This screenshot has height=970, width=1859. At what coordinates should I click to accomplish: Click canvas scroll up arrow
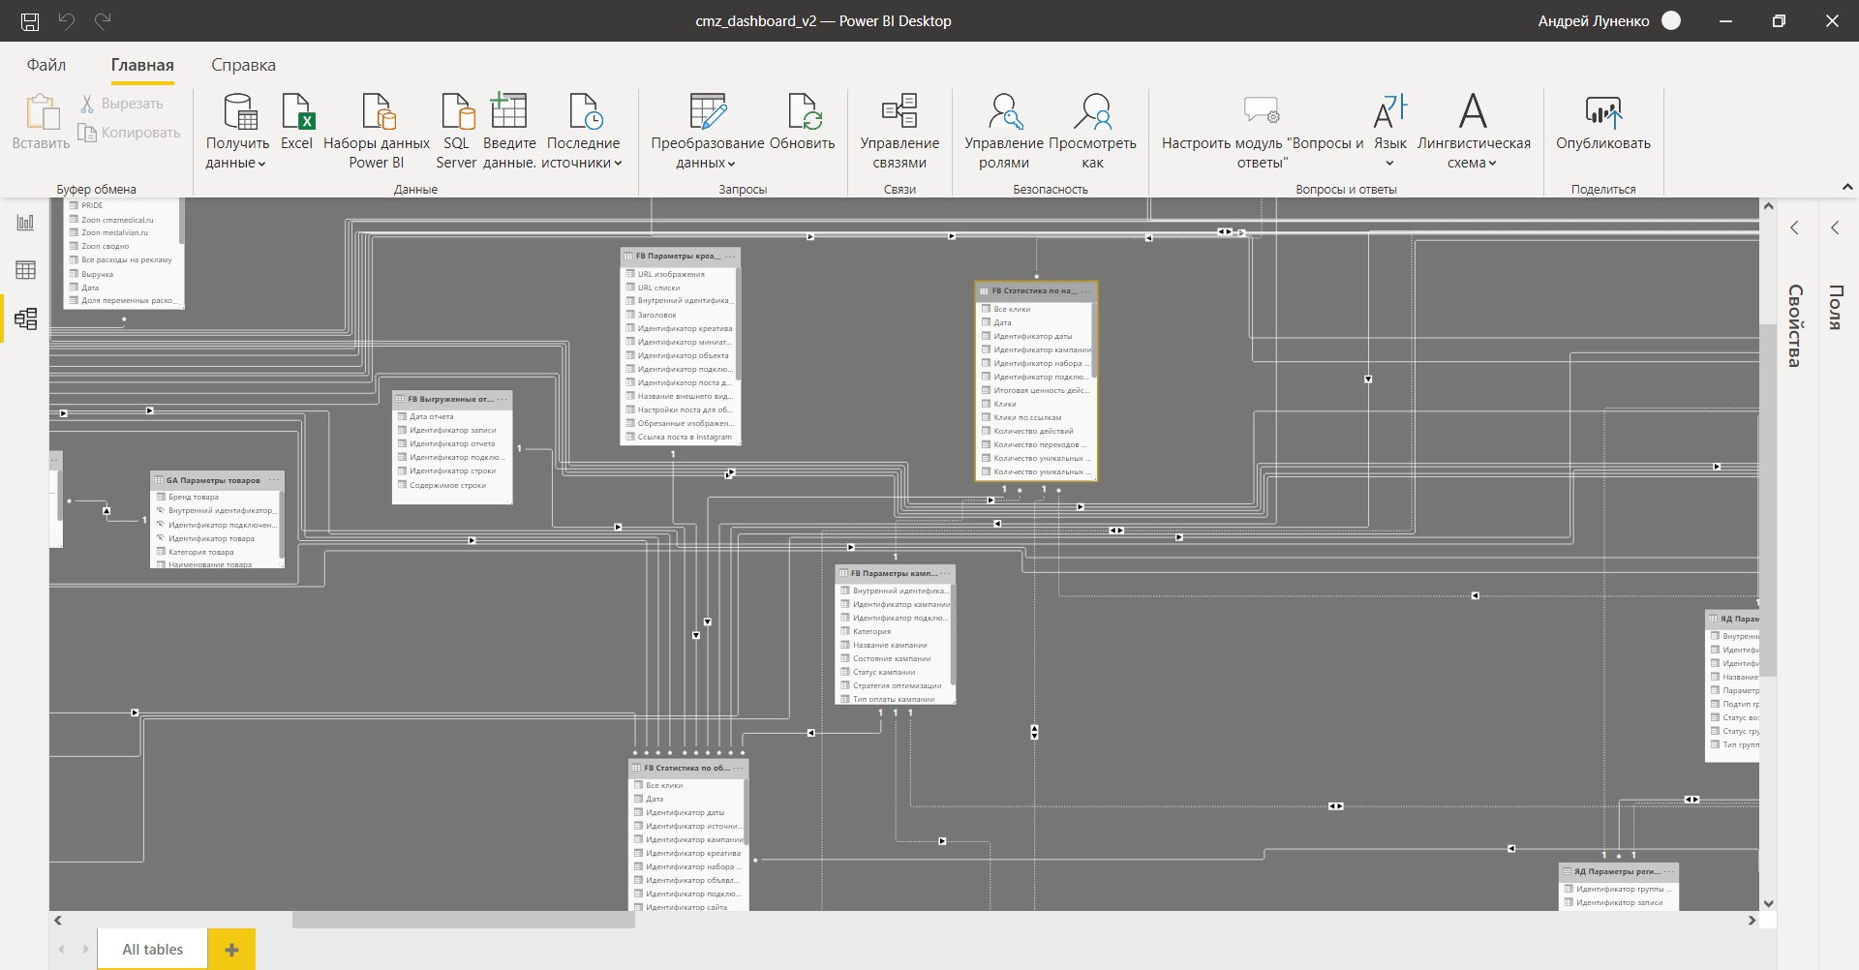click(x=1768, y=206)
